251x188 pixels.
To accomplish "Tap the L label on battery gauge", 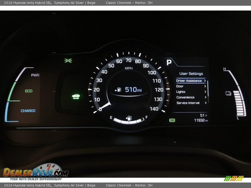I will [x=238, y=118].
